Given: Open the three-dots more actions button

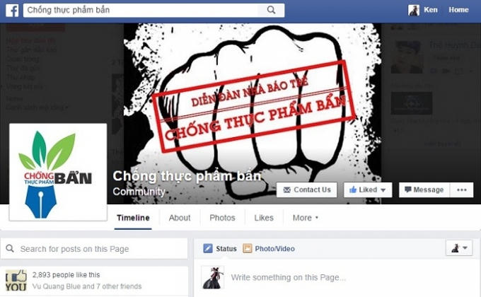Looking at the screenshot, I should 462,190.
